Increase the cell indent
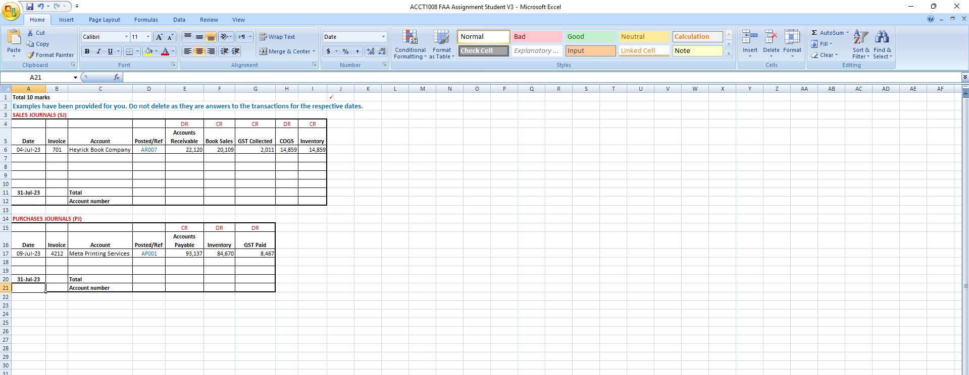The width and height of the screenshot is (969, 375). click(235, 51)
